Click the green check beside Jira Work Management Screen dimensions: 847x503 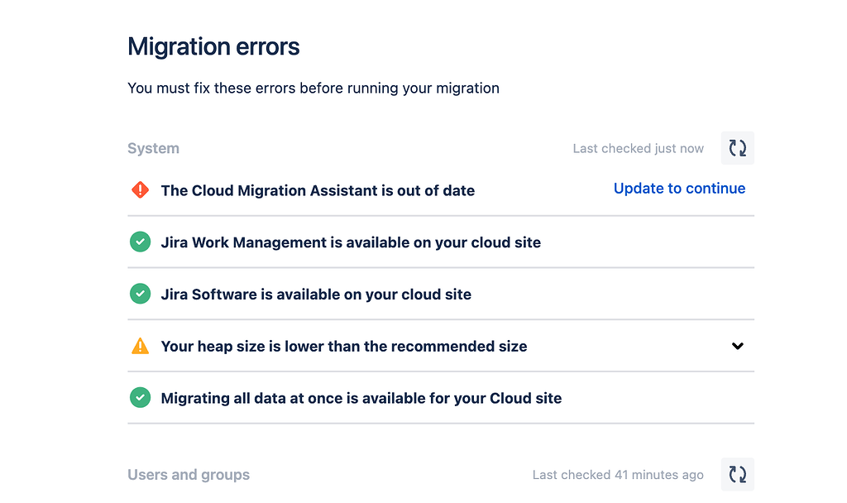141,242
